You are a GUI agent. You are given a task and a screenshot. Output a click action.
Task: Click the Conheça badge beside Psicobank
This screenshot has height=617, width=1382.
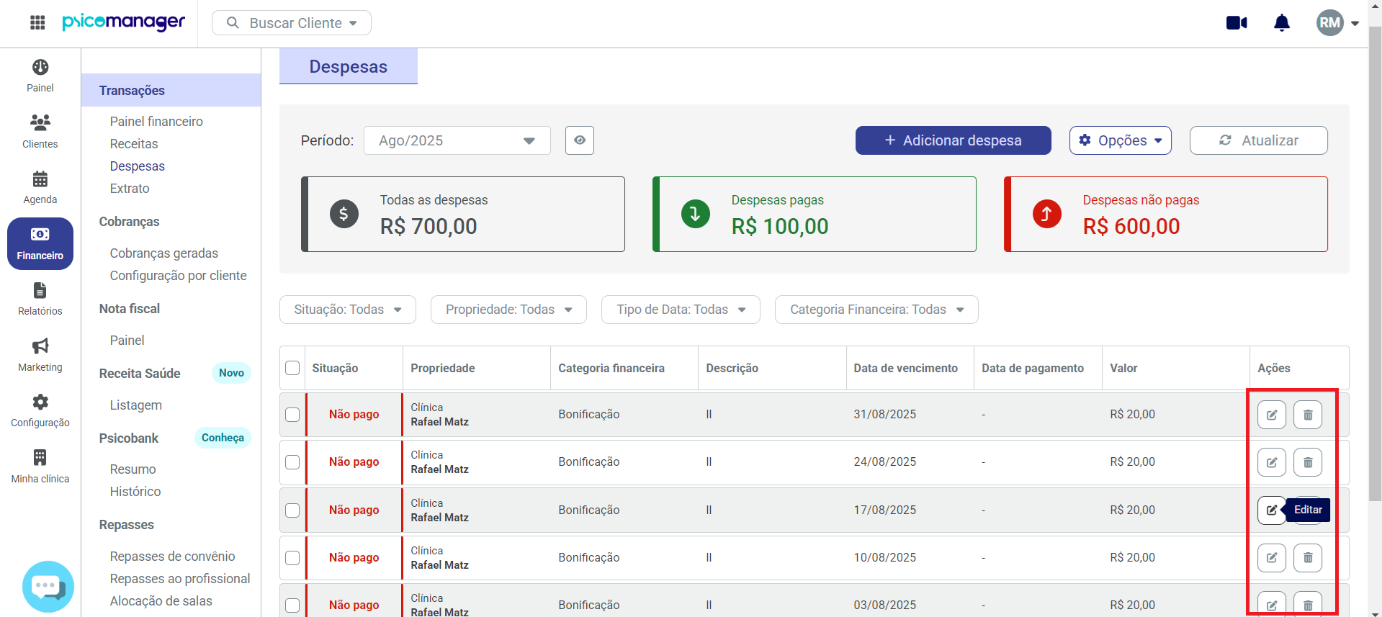(x=223, y=438)
